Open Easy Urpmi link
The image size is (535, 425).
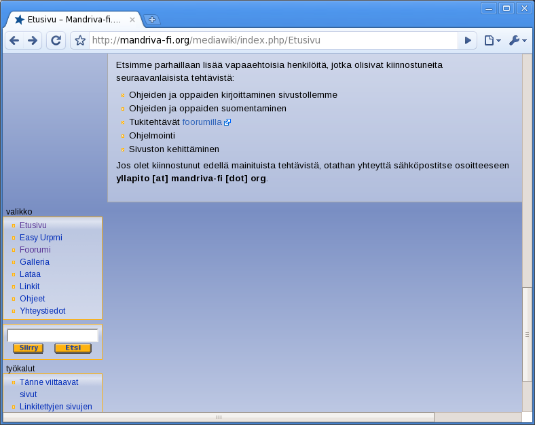click(41, 238)
